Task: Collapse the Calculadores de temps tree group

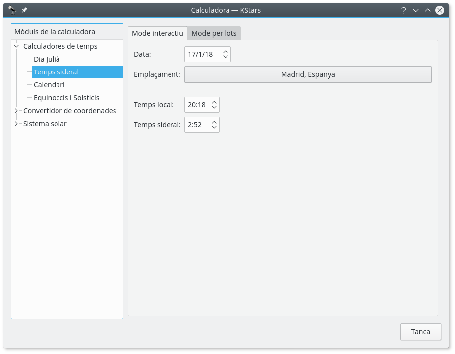Action: 16,46
